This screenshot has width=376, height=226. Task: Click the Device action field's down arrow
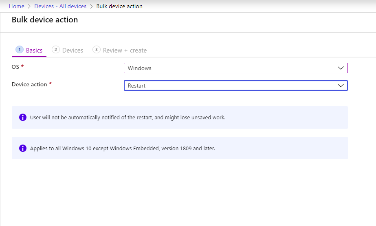[341, 86]
